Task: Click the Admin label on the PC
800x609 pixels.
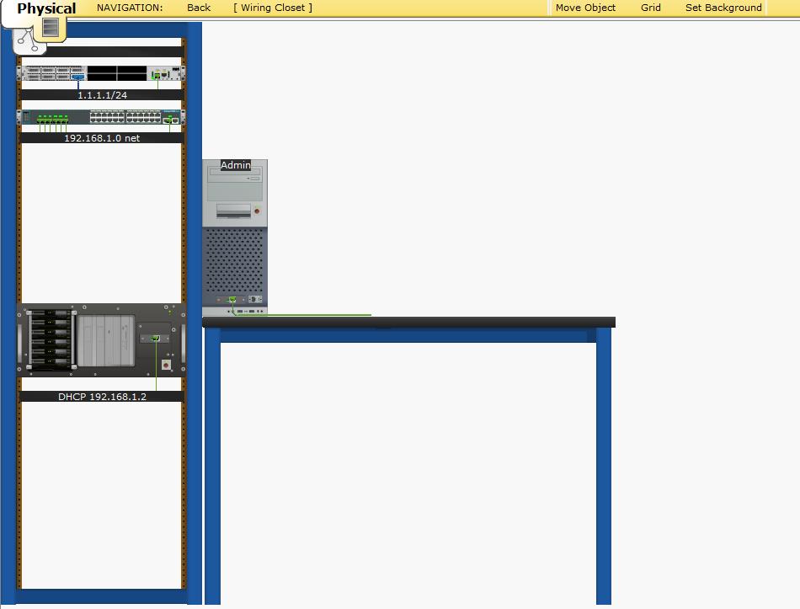Action: [x=235, y=165]
